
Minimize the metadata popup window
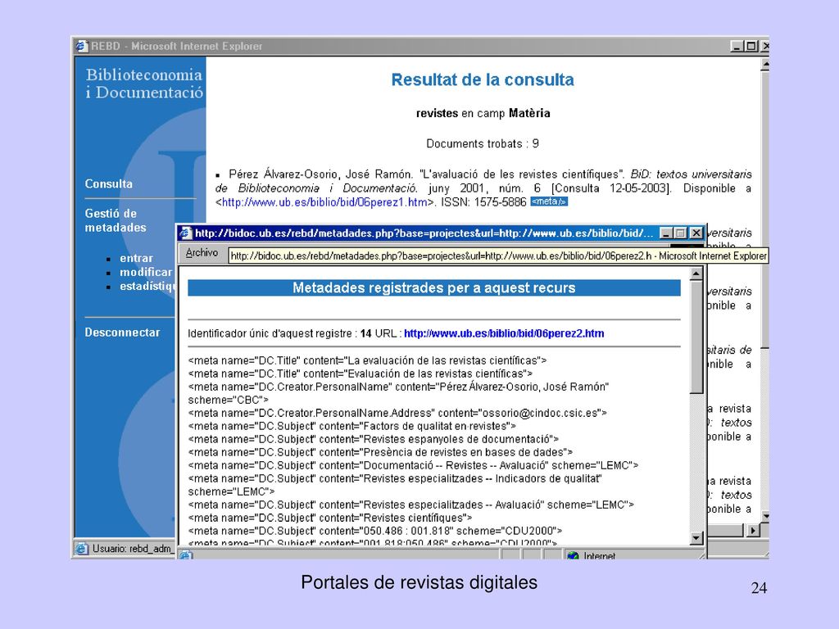665,233
